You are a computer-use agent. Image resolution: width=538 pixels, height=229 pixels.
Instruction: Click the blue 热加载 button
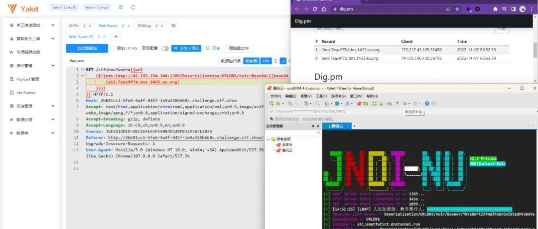tap(251, 61)
